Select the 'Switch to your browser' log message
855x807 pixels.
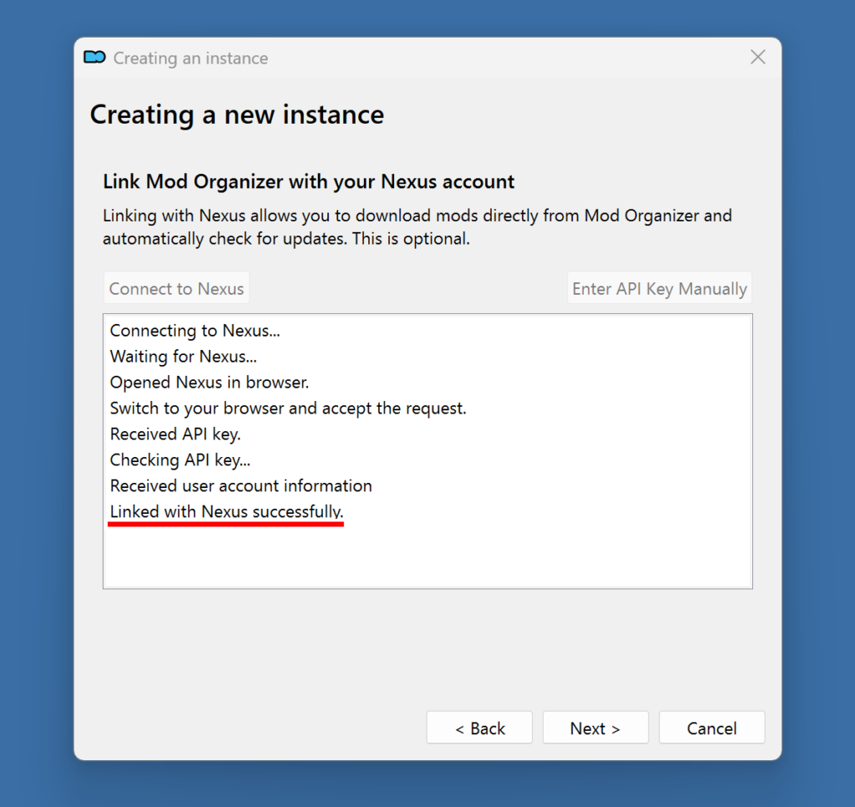click(288, 409)
